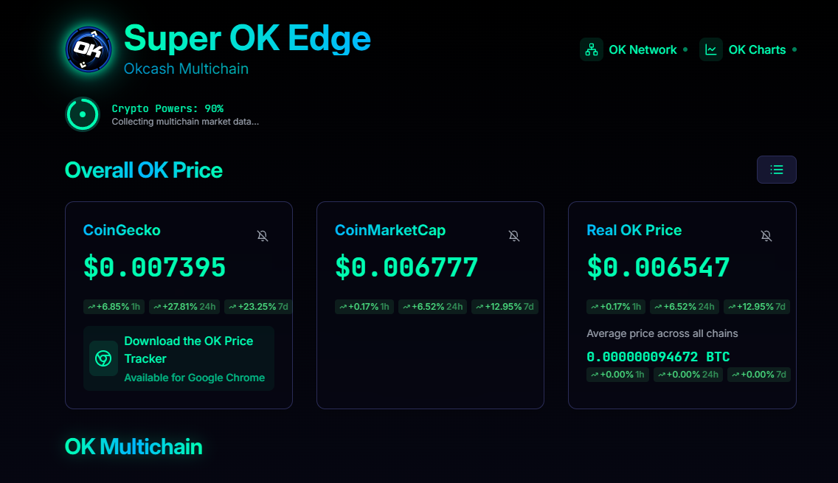Viewport: 838px width, 483px height.
Task: Toggle the notification bell on CoinGecko card
Action: [263, 235]
